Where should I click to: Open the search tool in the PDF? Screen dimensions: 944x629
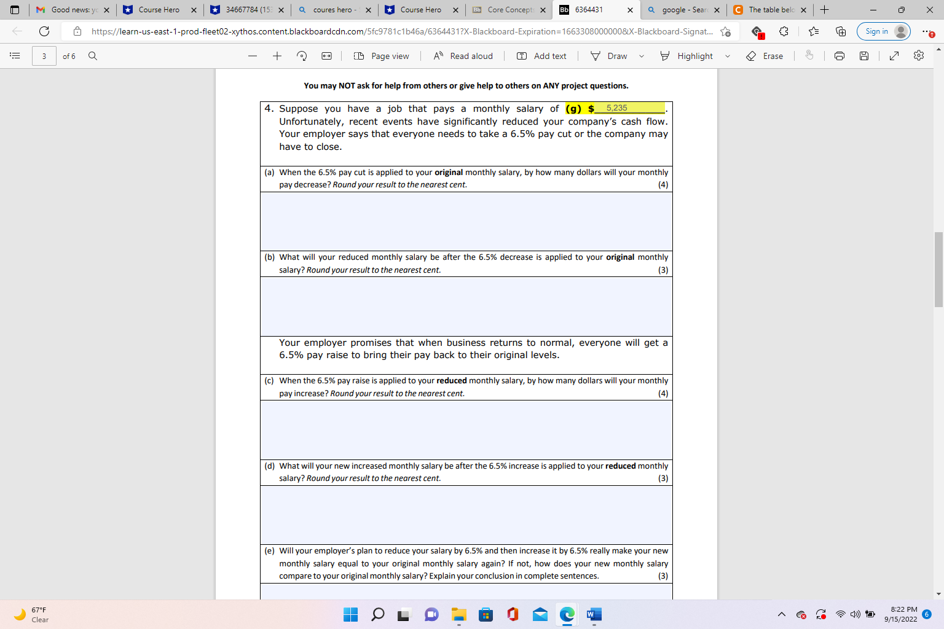click(92, 56)
